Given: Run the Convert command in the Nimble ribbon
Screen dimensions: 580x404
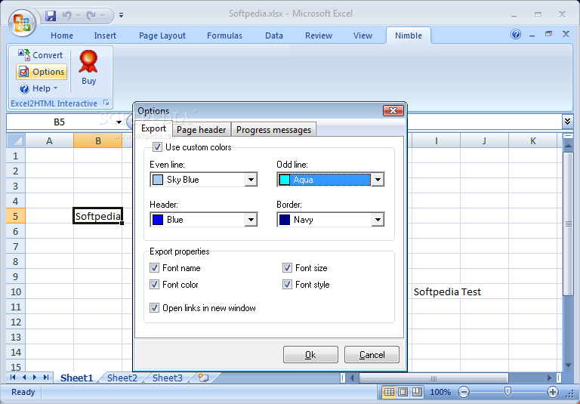Looking at the screenshot, I should pyautogui.click(x=40, y=55).
